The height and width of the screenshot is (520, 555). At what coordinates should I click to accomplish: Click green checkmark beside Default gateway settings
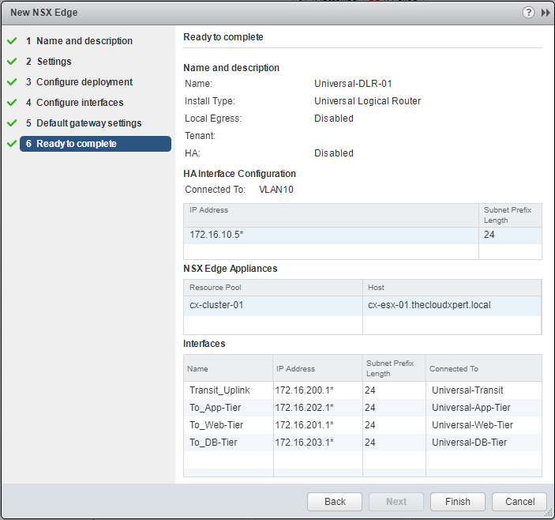[11, 123]
